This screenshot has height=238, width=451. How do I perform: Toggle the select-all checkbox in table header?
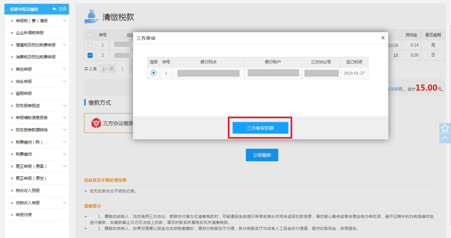click(90, 35)
